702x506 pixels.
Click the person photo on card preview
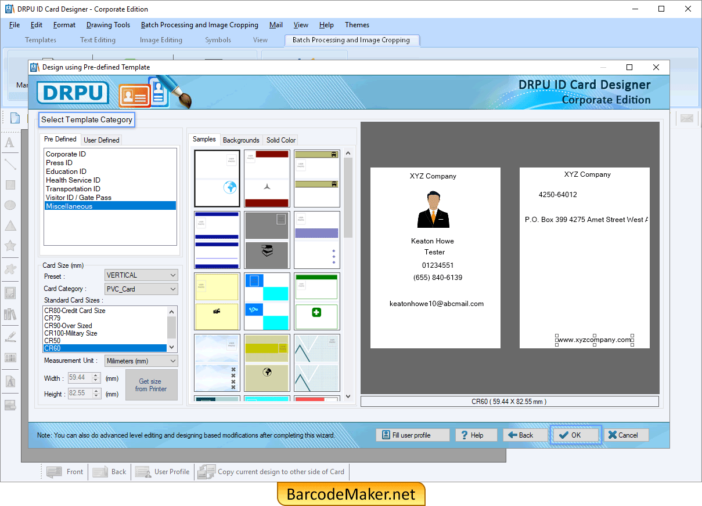[433, 210]
